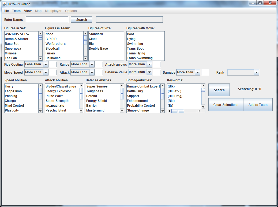
Task: Select 'Pulse Wave' attack ability
Action: [x=62, y=96]
